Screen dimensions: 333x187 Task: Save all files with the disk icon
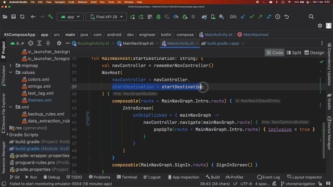coord(14,17)
